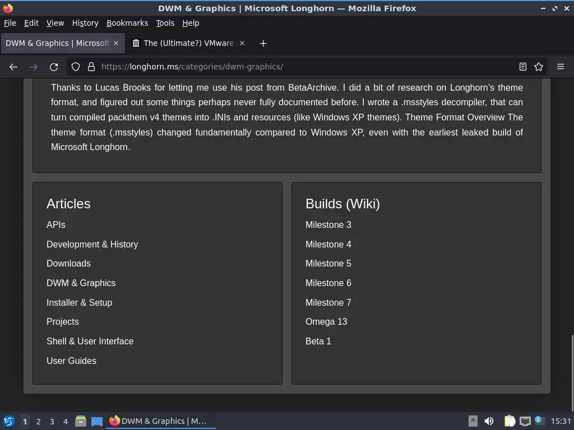Open the Milestone 6 wiki link
Screen dimensions: 574x430
point(328,283)
